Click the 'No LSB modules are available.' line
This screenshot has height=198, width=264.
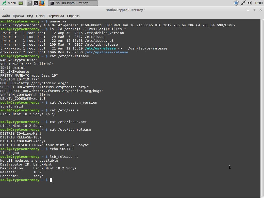click(30, 161)
